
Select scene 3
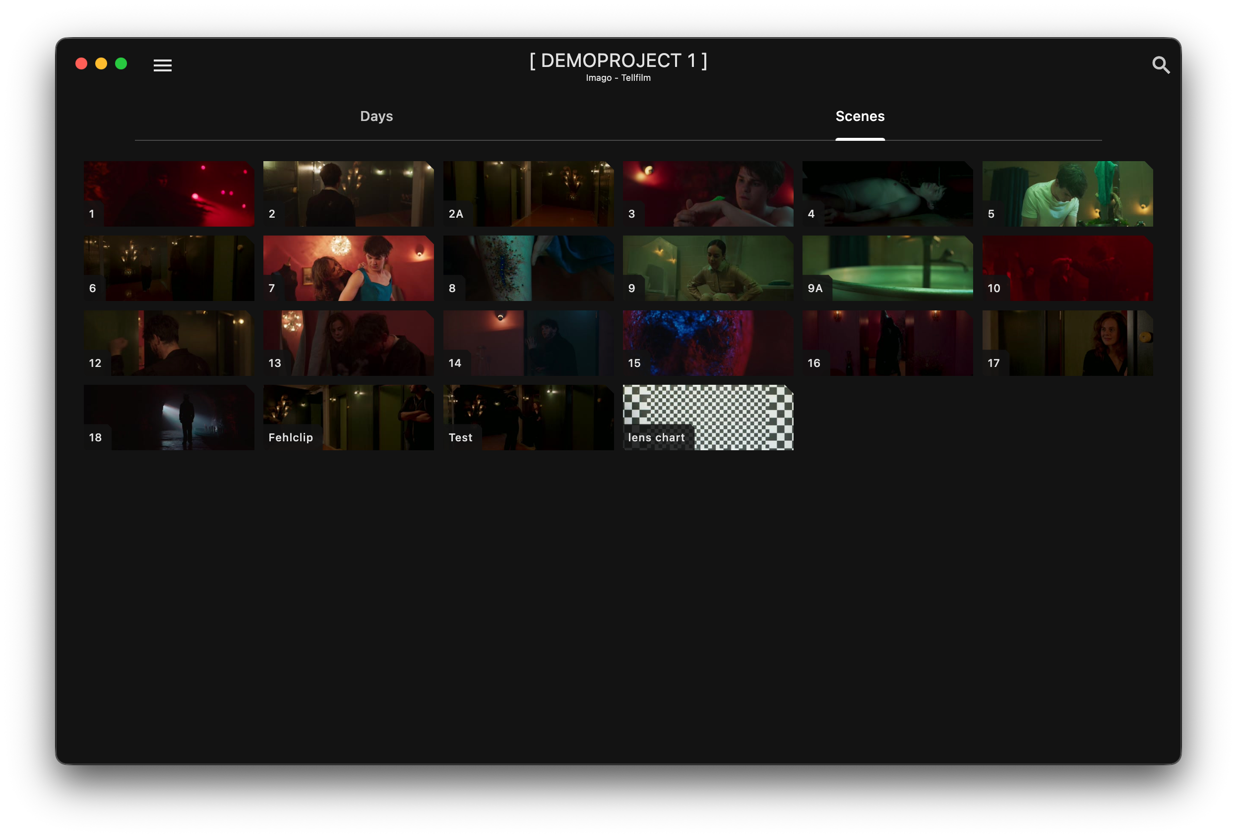click(707, 193)
